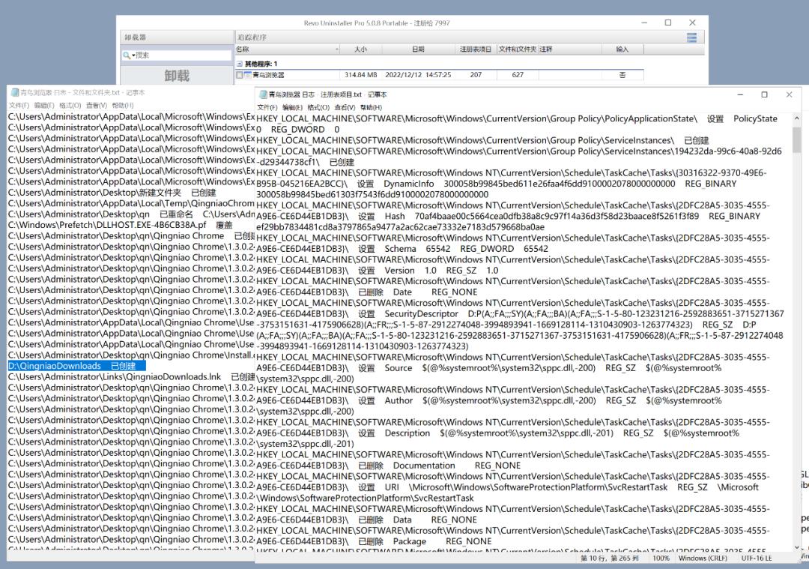Image resolution: width=809 pixels, height=569 pixels.
Task: Maximize the 注册表项目.txt Notepad window
Action: (x=764, y=94)
